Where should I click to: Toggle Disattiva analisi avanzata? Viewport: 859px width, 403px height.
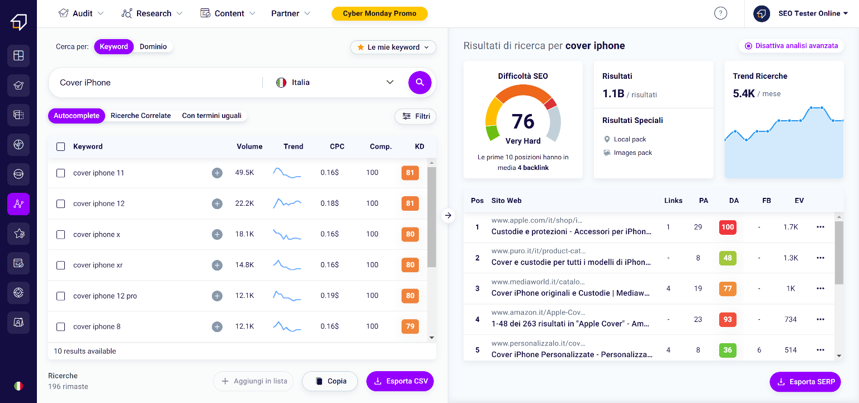coord(791,46)
